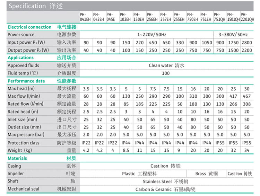This screenshot has width=260, height=196.
Task: Click the 'Performance data' section heading
Action: pyautogui.click(x=26, y=81)
